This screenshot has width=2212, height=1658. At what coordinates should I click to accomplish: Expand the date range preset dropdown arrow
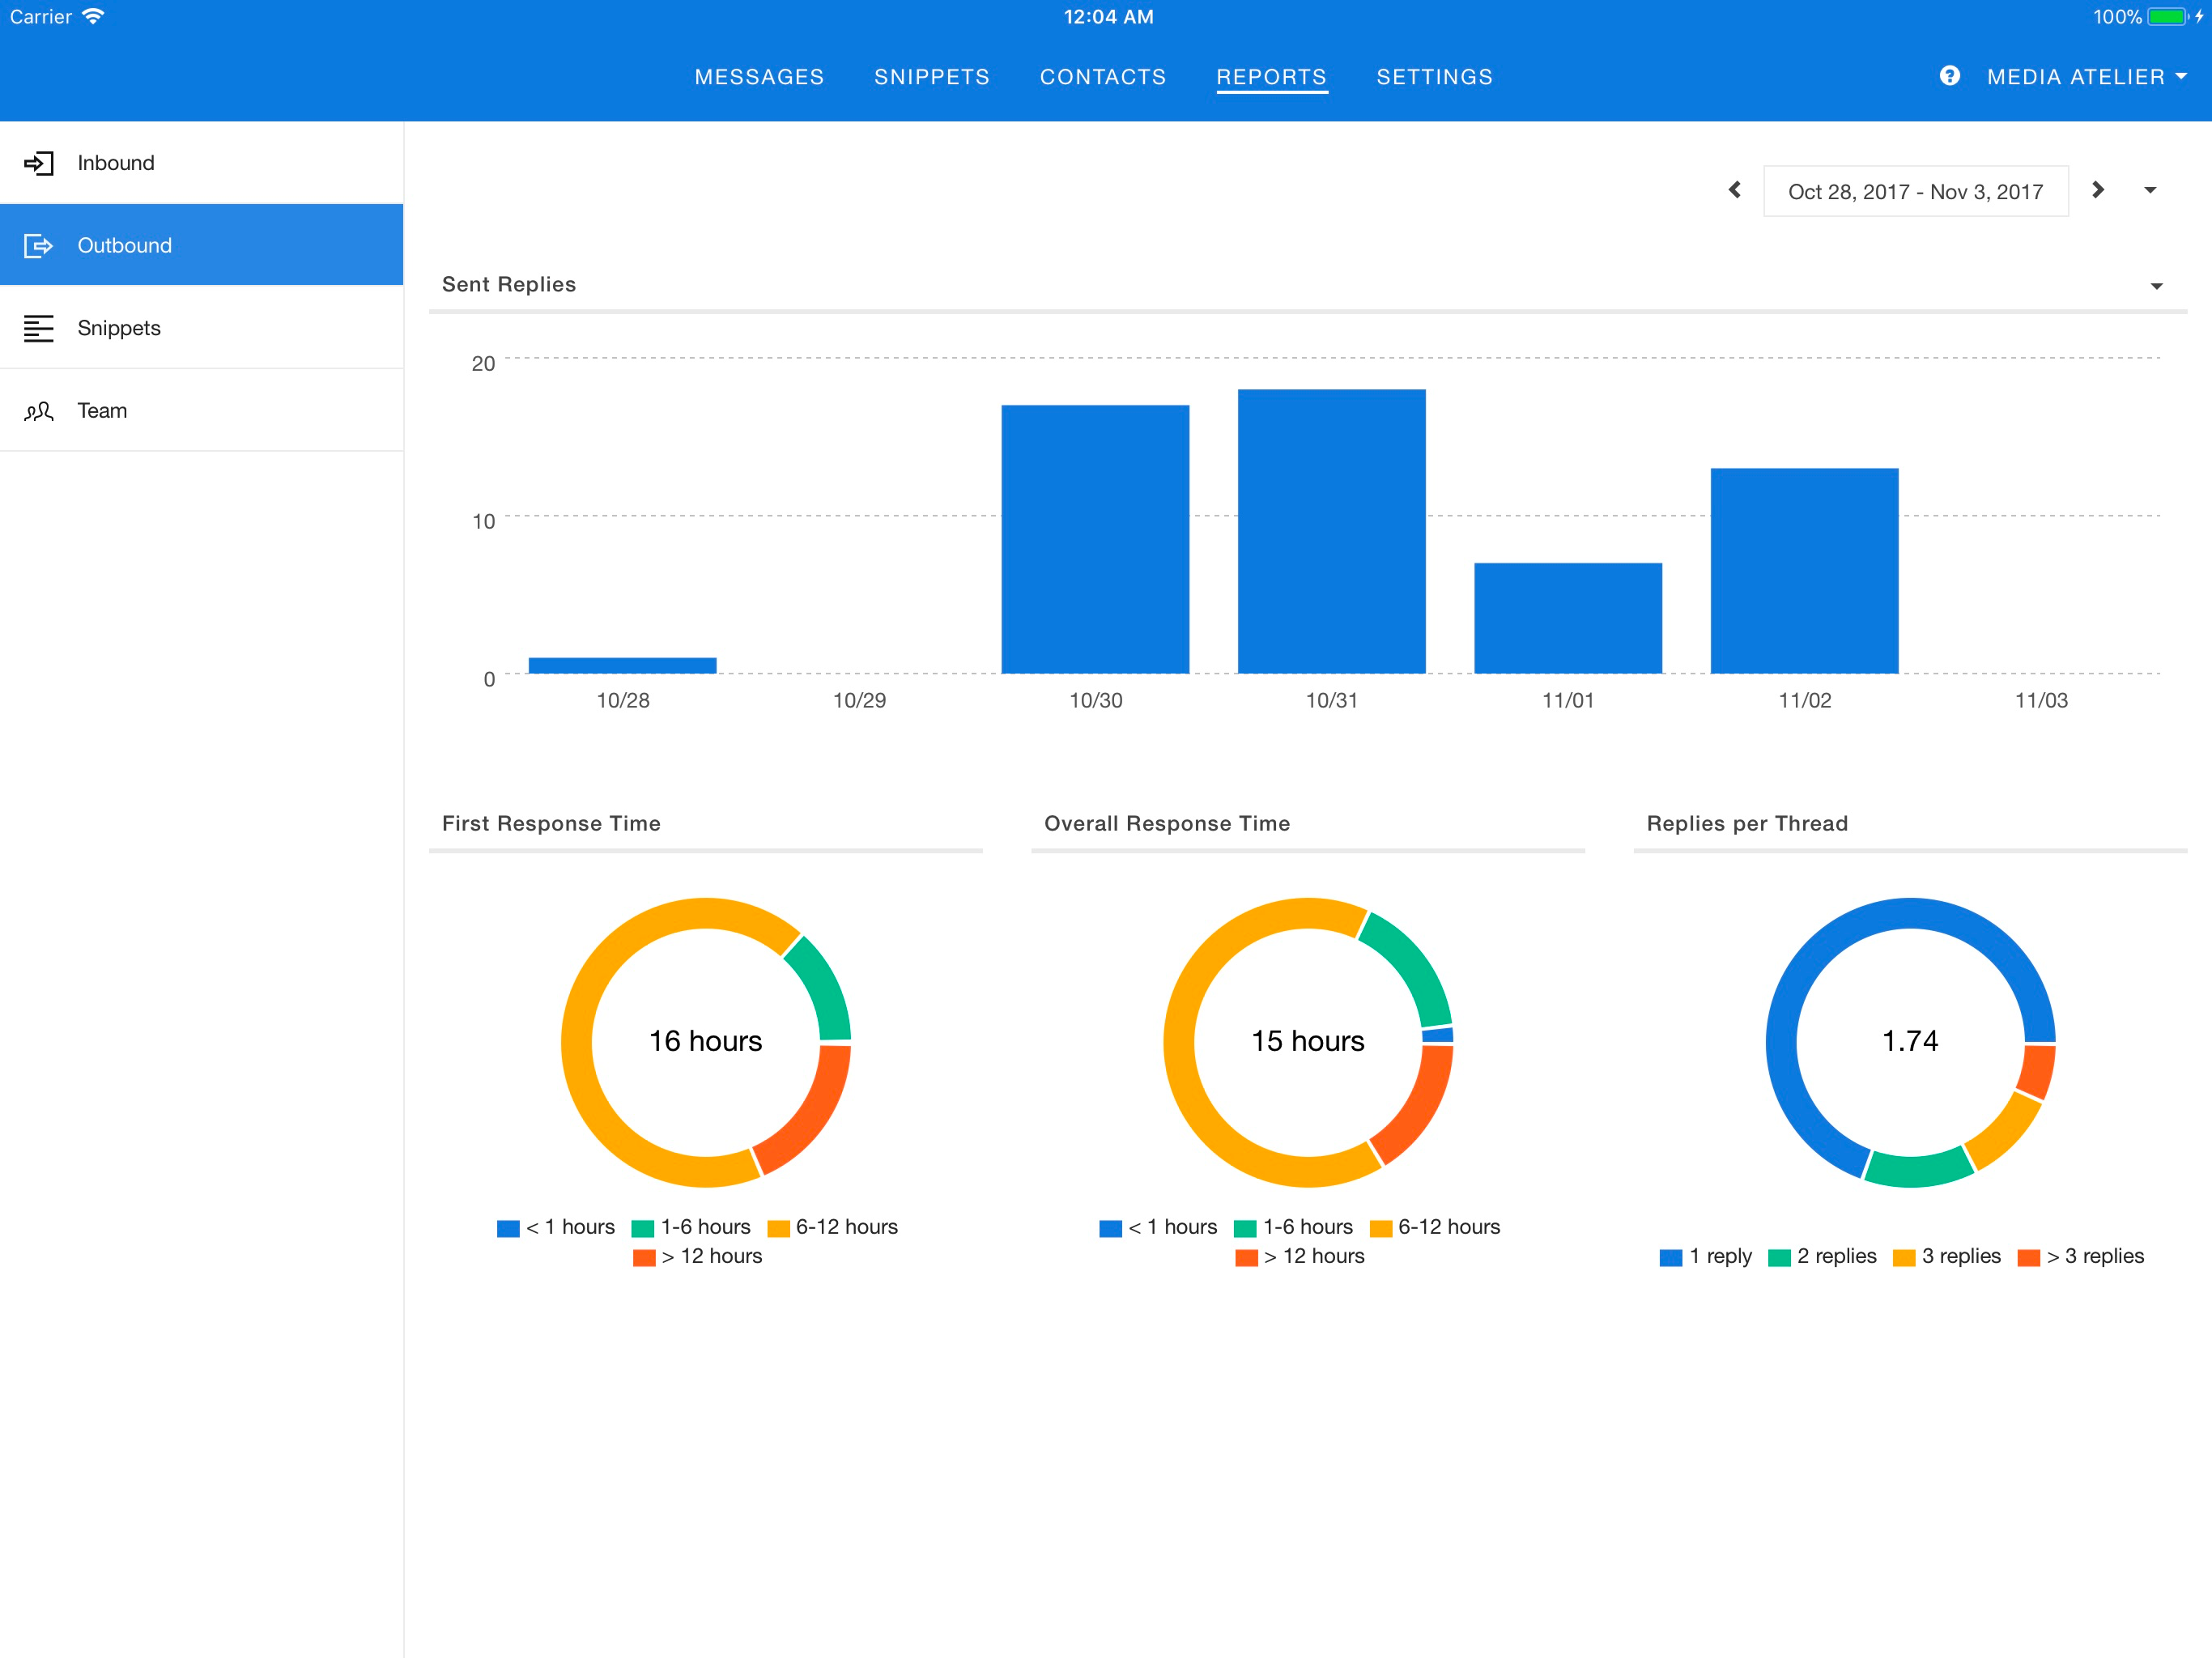pyautogui.click(x=2150, y=190)
